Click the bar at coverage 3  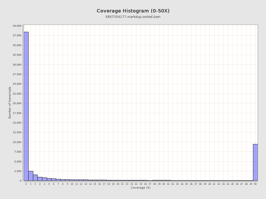pos(40,179)
